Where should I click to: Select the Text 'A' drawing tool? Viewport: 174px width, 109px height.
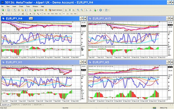[x=30, y=14]
